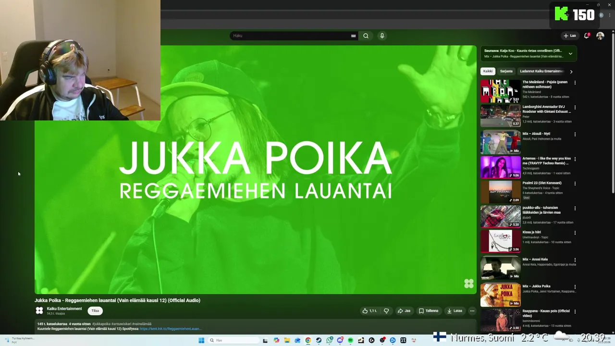Open Spotify from taskbar
This screenshot has width=615, height=346.
(x=350, y=340)
